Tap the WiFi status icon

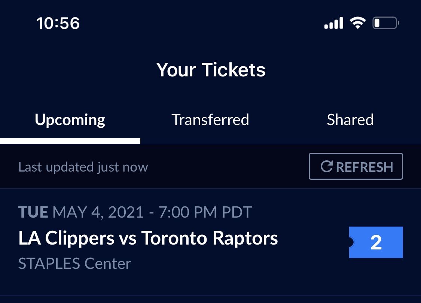357,24
